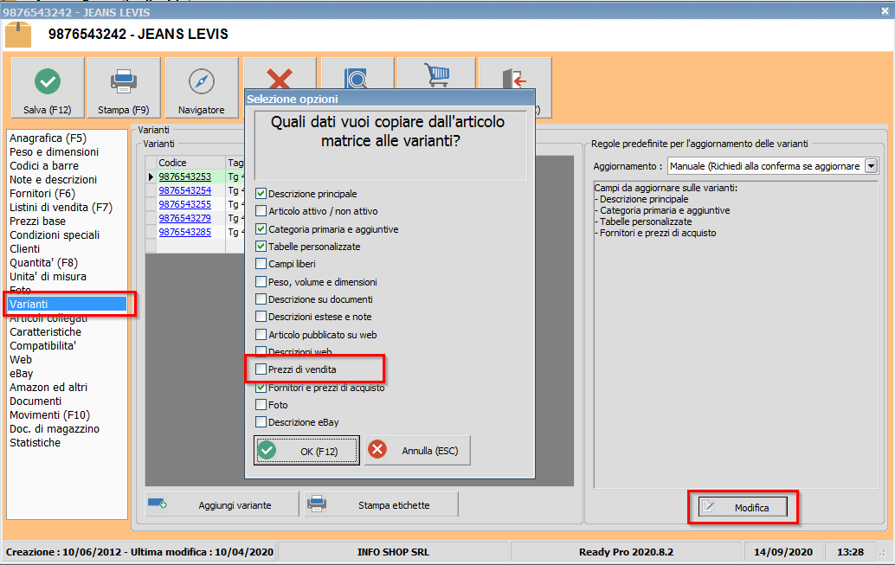Click the Ready Pro 2020.8.2 status text
Screen dimensions: 895x565
tap(626, 552)
